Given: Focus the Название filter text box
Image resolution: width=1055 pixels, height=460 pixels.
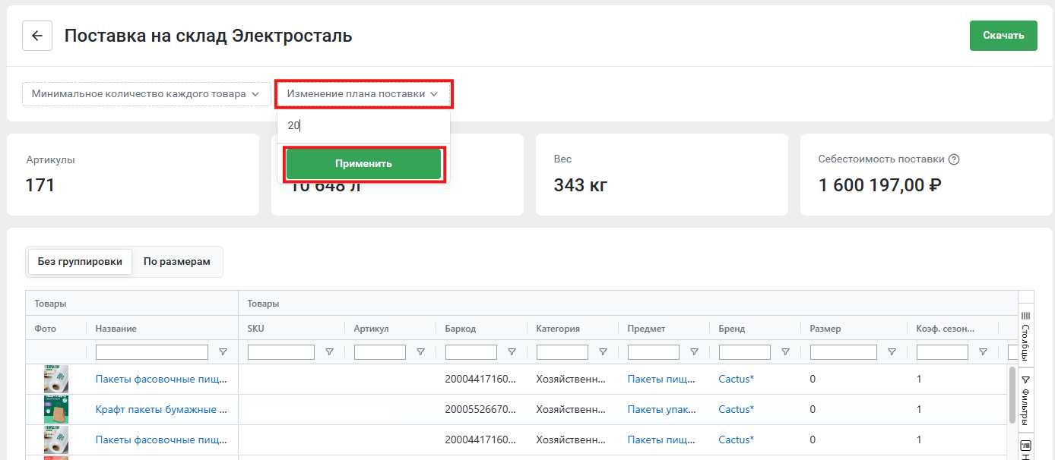Looking at the screenshot, I should pos(152,352).
